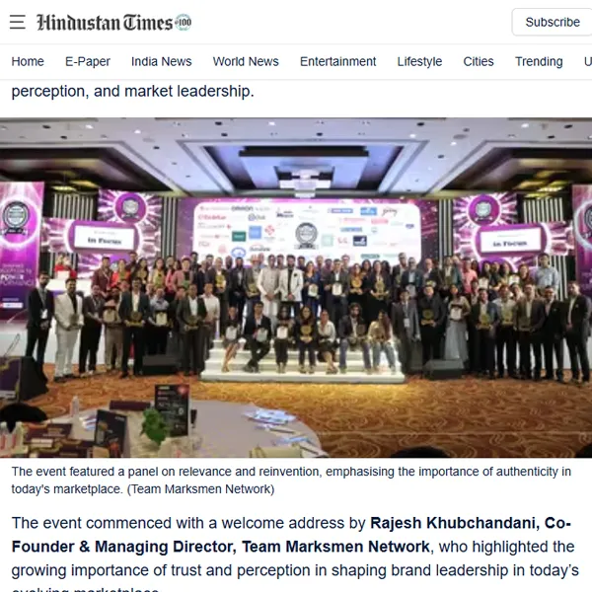Click the awards event group photo
The image size is (592, 592).
(296, 288)
